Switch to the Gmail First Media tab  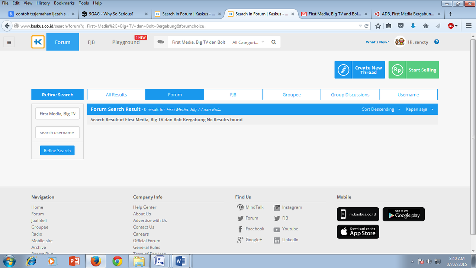pyautogui.click(x=335, y=14)
